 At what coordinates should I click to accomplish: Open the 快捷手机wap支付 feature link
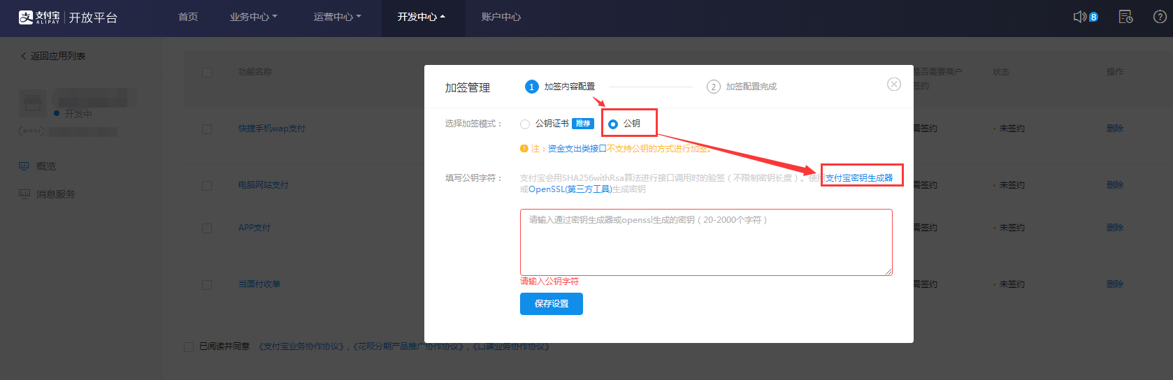[272, 129]
